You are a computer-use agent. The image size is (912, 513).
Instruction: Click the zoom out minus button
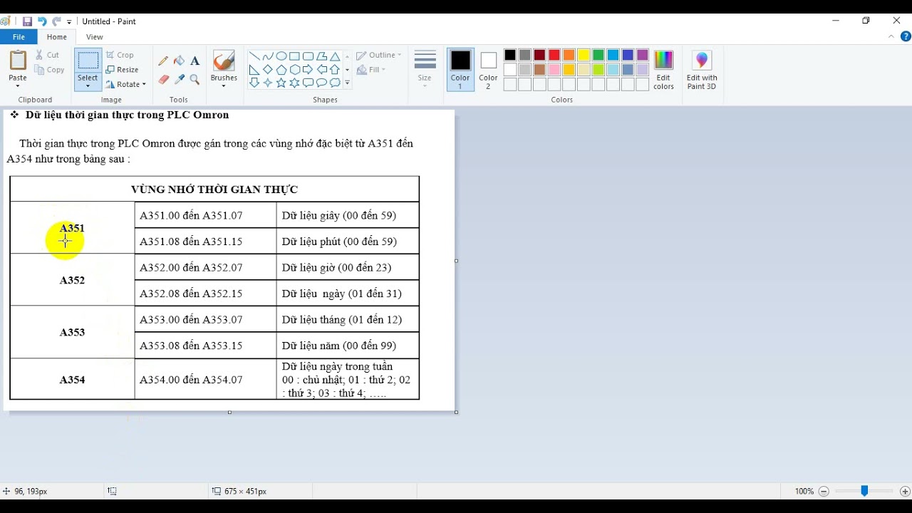pyautogui.click(x=824, y=491)
